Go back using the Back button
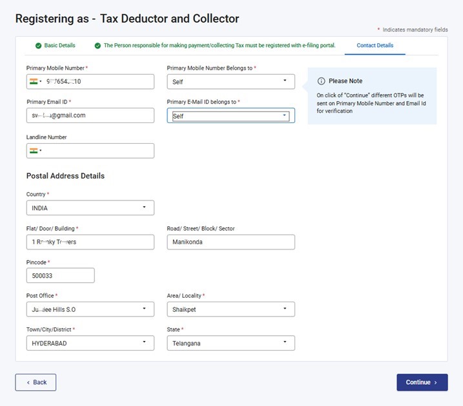 click(36, 382)
